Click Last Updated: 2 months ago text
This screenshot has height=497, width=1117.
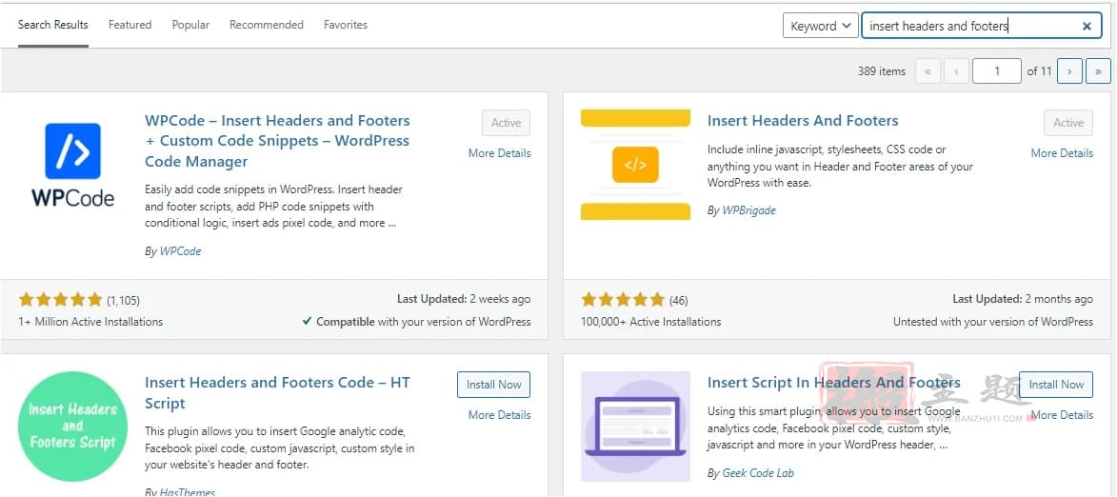tap(1023, 299)
